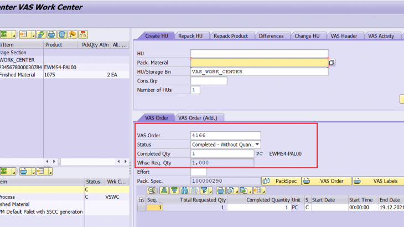Click the printer icon in the grid toolbar
This screenshot has height=227, width=404.
(x=221, y=190)
